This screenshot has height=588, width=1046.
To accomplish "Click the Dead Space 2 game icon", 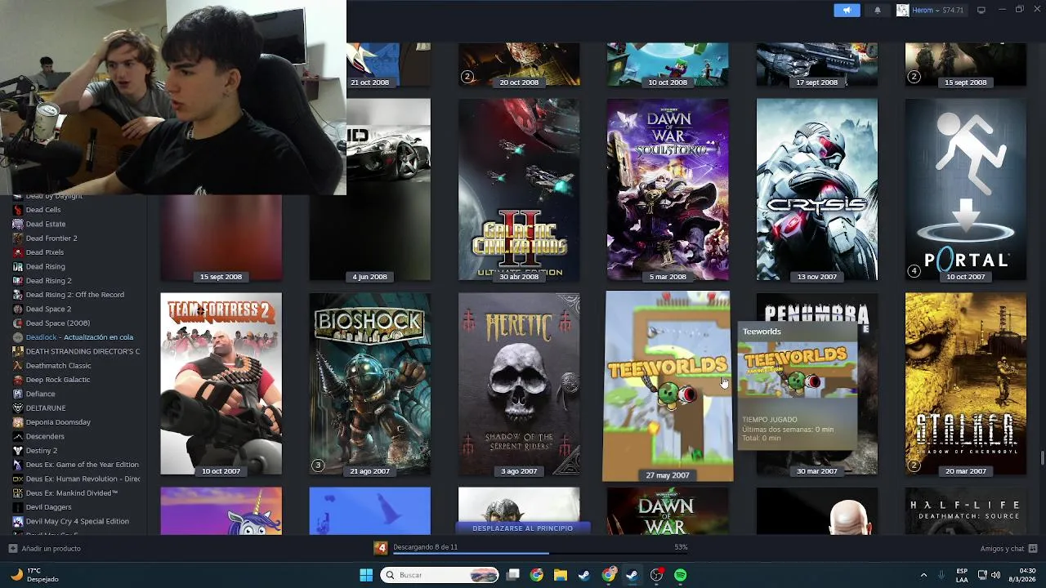I will pyautogui.click(x=18, y=309).
